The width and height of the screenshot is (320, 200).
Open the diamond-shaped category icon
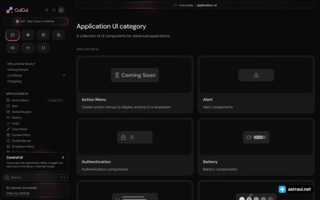coord(28,35)
